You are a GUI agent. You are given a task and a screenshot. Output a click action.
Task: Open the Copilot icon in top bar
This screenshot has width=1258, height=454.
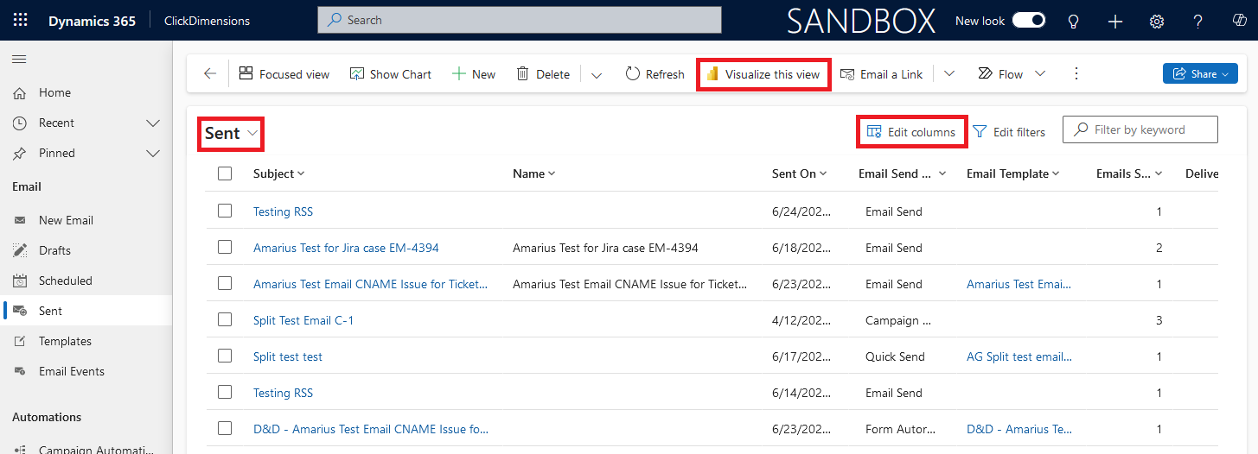(x=1238, y=21)
